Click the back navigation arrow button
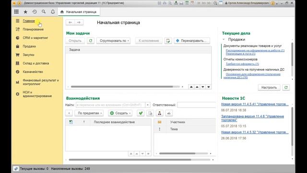Image resolution: width=307 pixels, height=173 pixels. 70,23
